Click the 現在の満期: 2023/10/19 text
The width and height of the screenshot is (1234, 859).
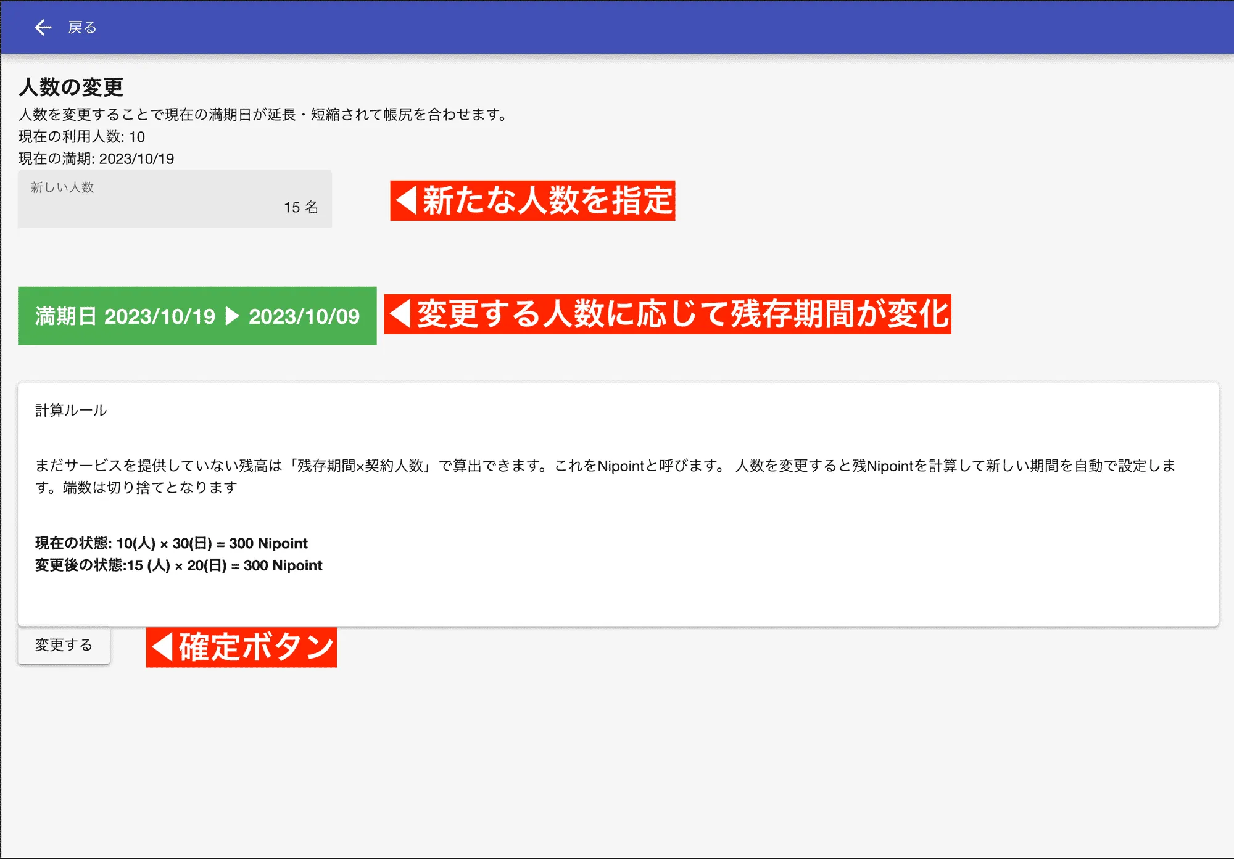96,158
